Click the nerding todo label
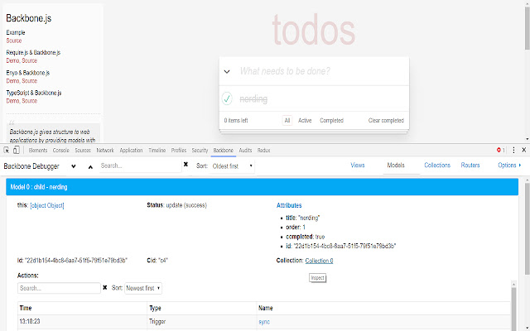 click(253, 99)
